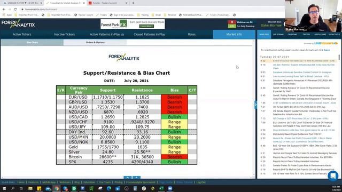342x192 pixels.
Task: Open the Useful Links tab
Action: [x=320, y=34]
